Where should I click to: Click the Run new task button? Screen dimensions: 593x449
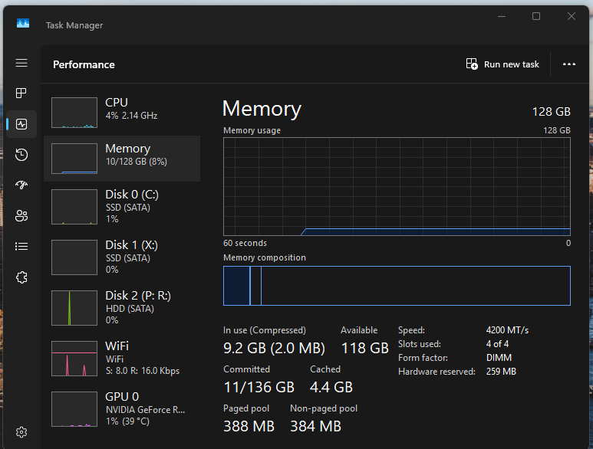(503, 64)
